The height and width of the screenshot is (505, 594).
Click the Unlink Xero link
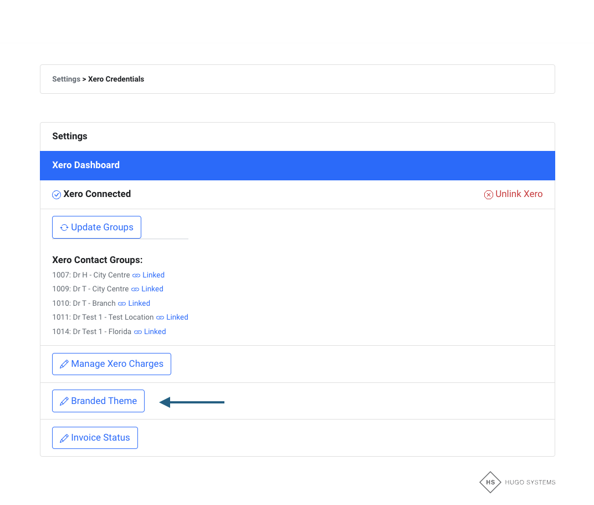(519, 194)
